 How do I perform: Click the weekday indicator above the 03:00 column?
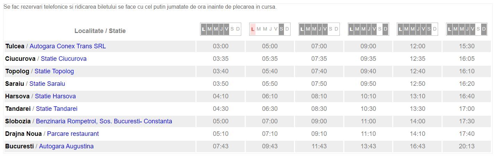[x=220, y=29]
